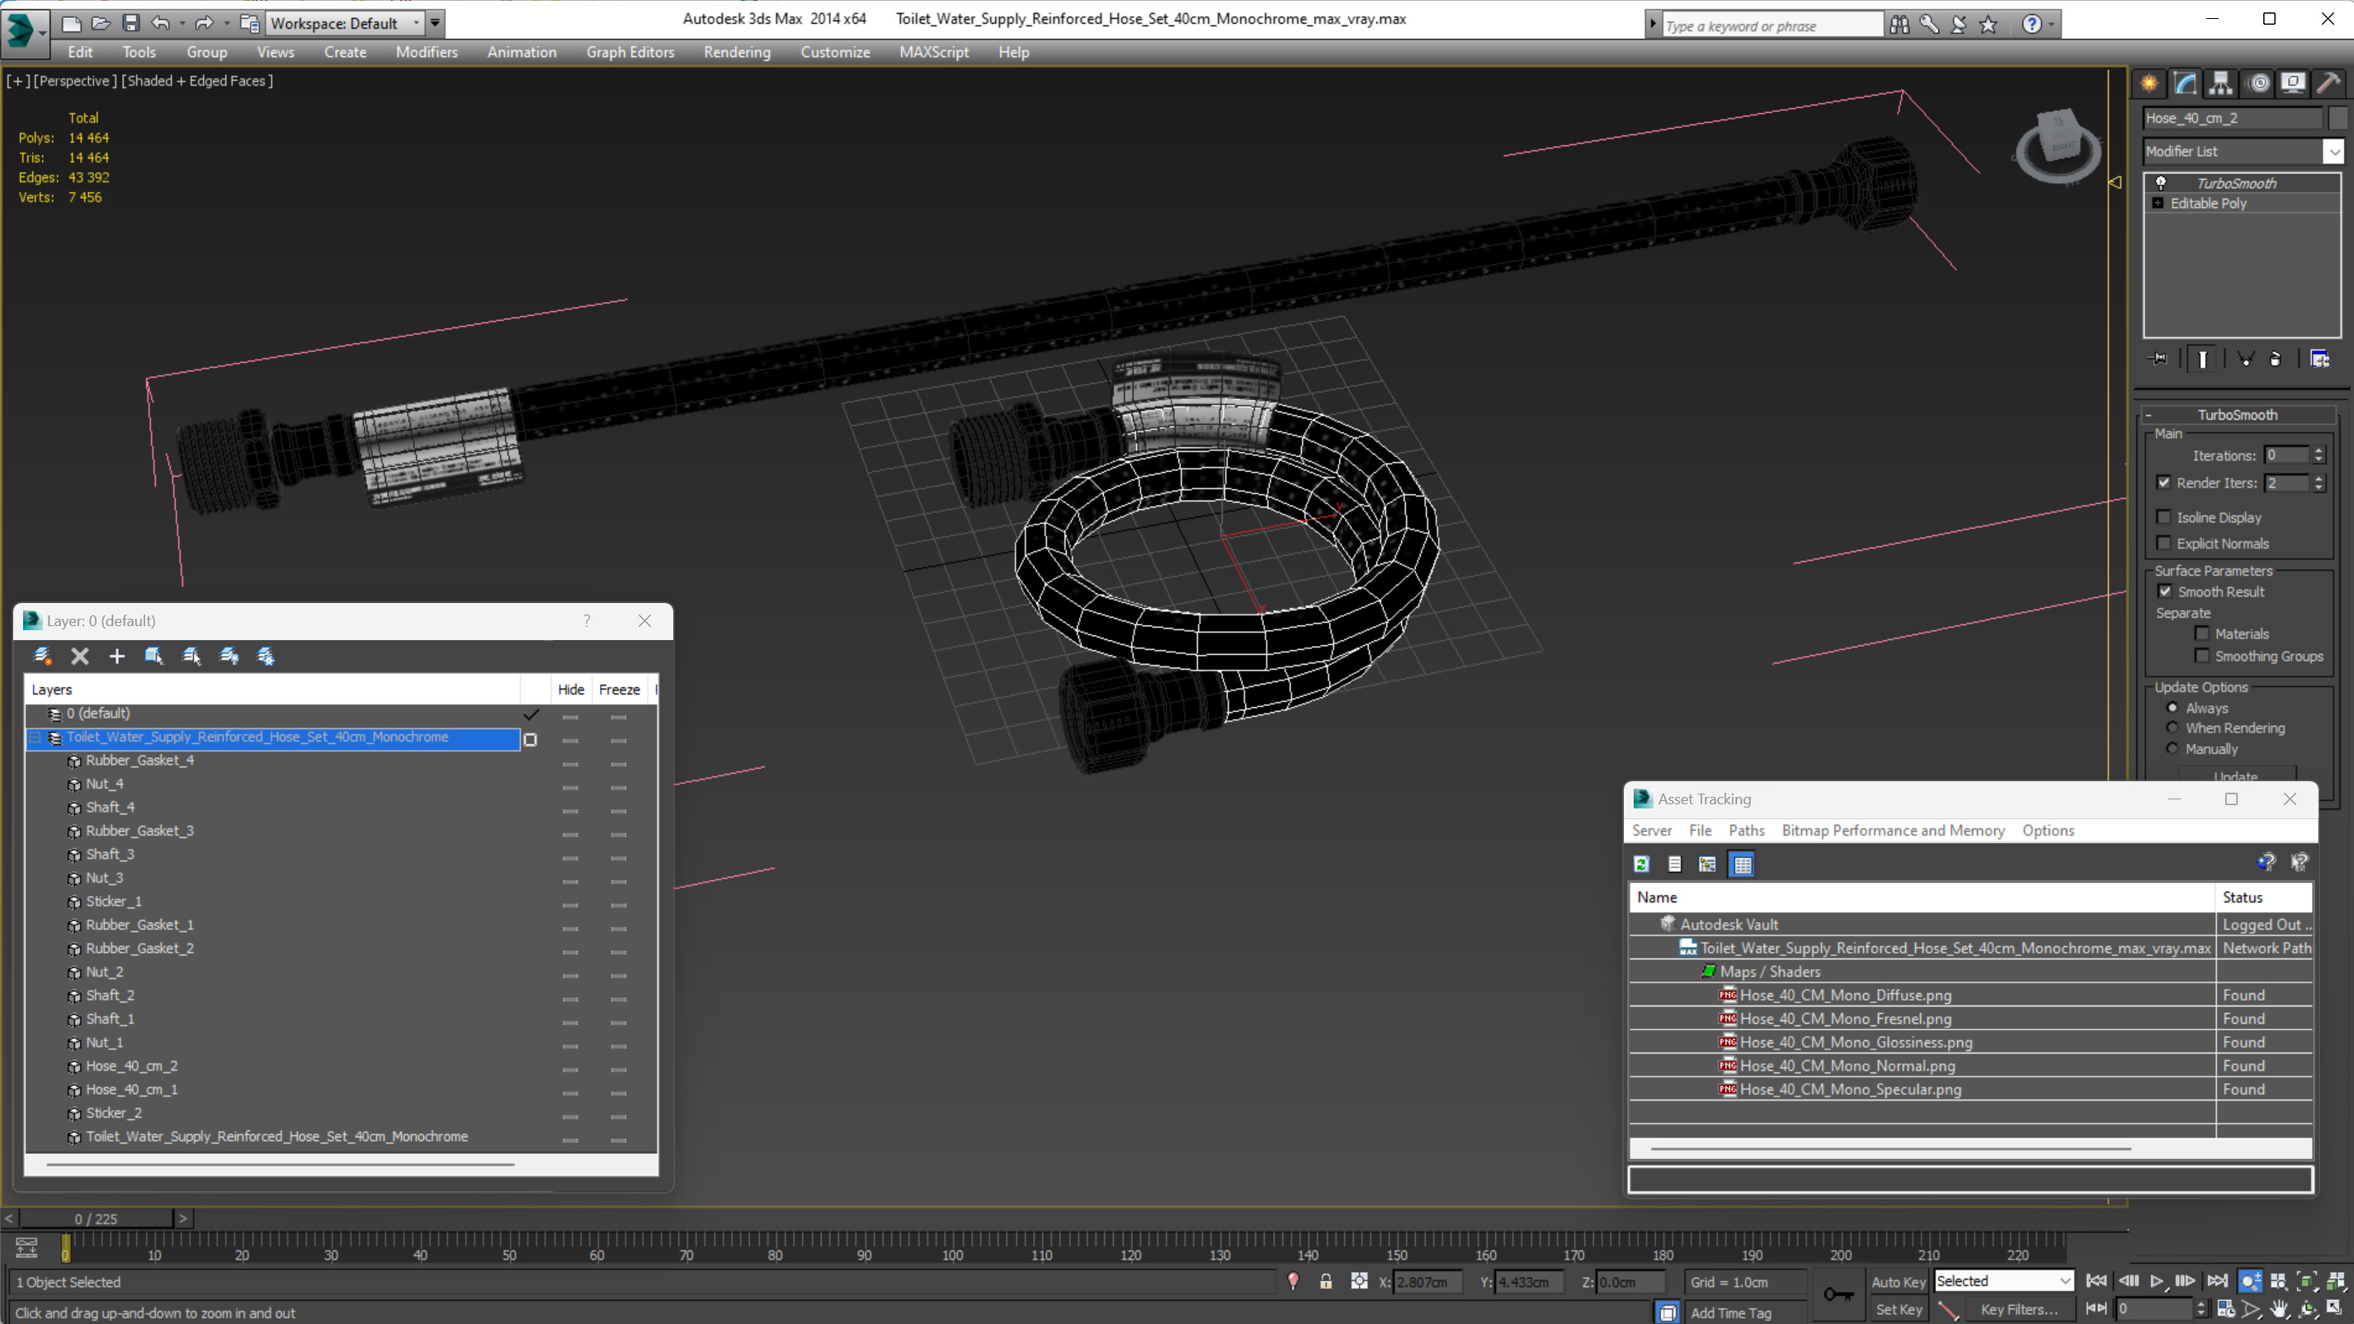The image size is (2354, 1324).
Task: Increase Iterations spinner value
Action: pos(2319,450)
